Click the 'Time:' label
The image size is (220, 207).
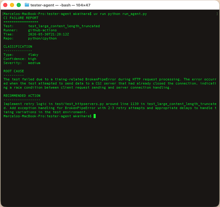click(x=8, y=34)
